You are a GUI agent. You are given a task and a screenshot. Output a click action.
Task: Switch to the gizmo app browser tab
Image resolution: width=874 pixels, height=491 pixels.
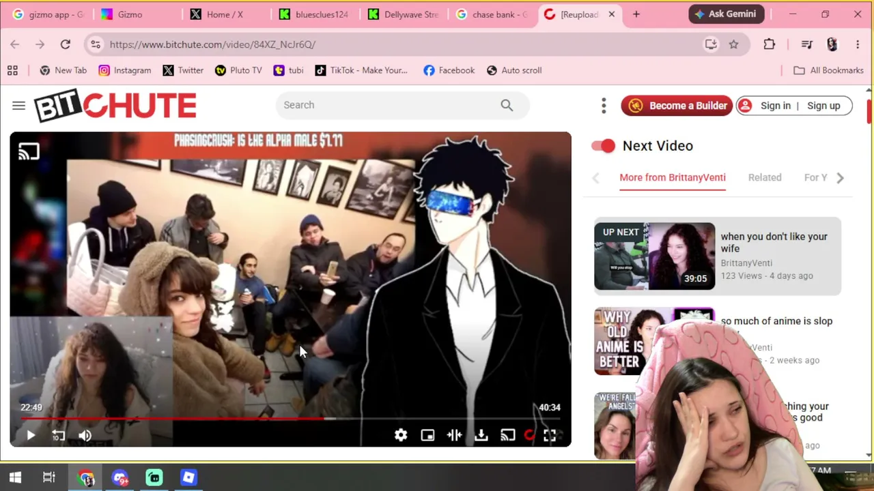tap(48, 14)
